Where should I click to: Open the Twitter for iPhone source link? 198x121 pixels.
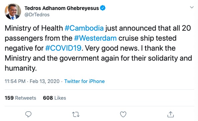[x=84, y=81]
